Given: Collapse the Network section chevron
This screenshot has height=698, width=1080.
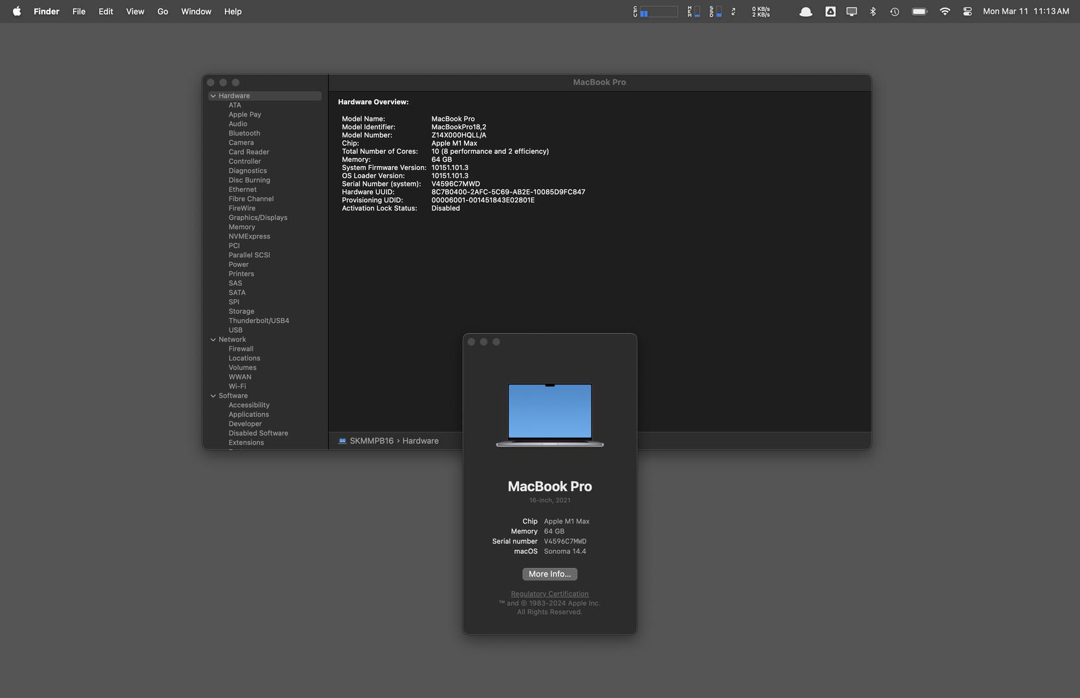Looking at the screenshot, I should click(213, 339).
